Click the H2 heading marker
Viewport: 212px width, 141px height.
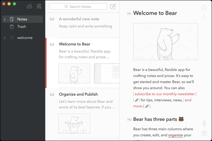[x=129, y=119]
